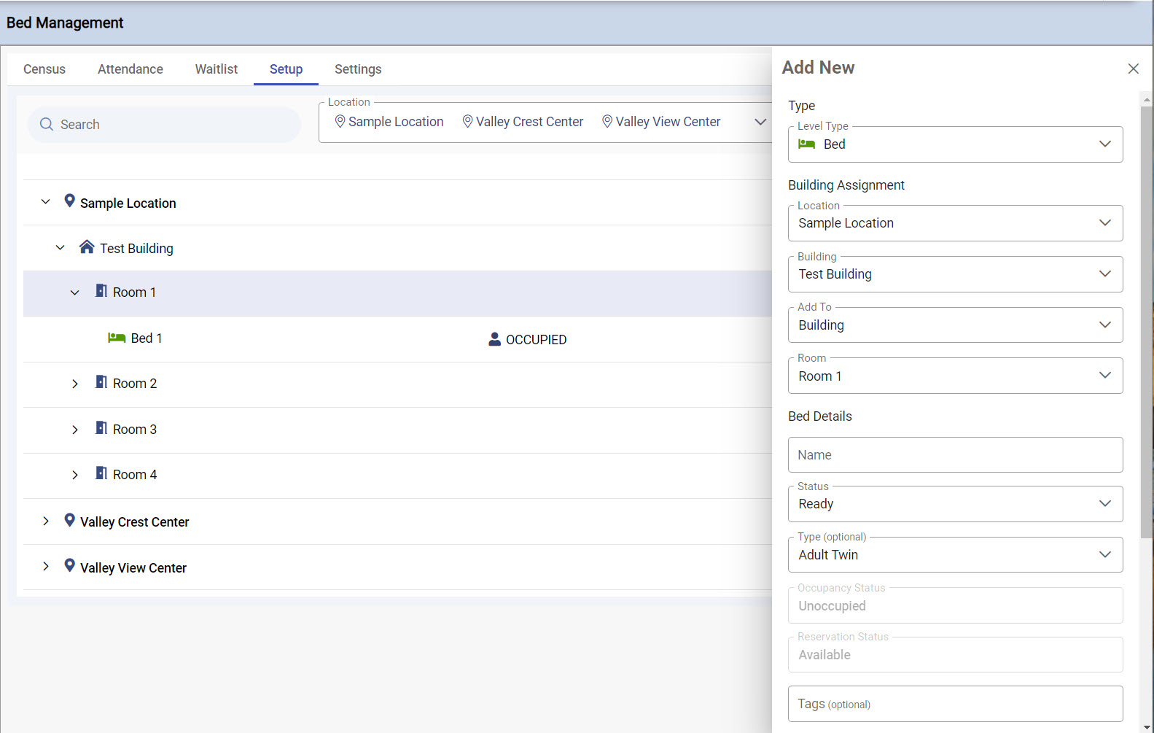The width and height of the screenshot is (1154, 733).
Task: Expand the Valley Crest Center node
Action: [45, 521]
